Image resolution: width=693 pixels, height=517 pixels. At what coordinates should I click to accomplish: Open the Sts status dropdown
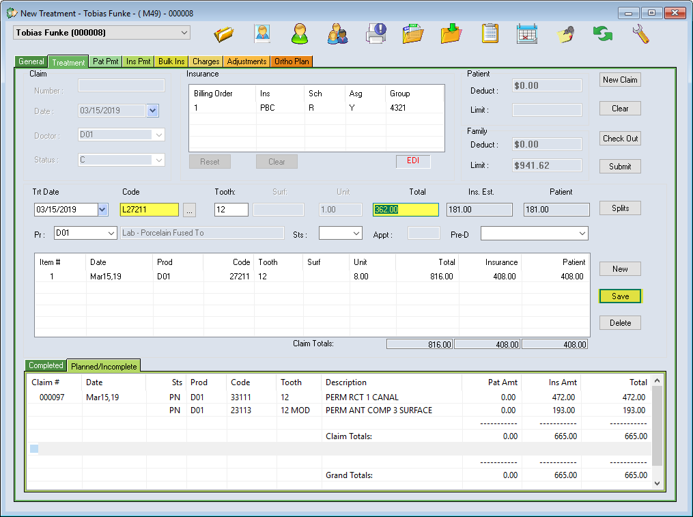(356, 234)
